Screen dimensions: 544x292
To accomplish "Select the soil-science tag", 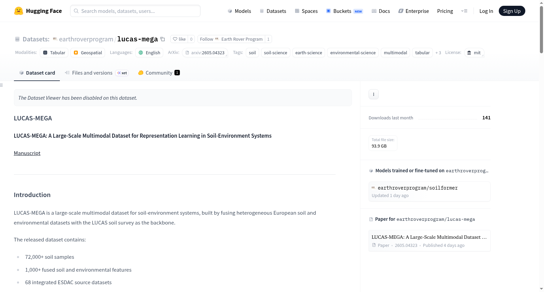I will pos(275,53).
